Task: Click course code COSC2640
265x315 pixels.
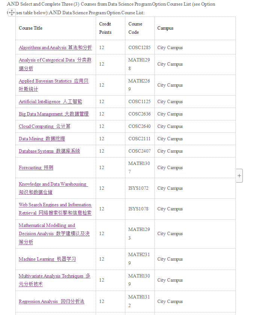Action: tap(140, 126)
